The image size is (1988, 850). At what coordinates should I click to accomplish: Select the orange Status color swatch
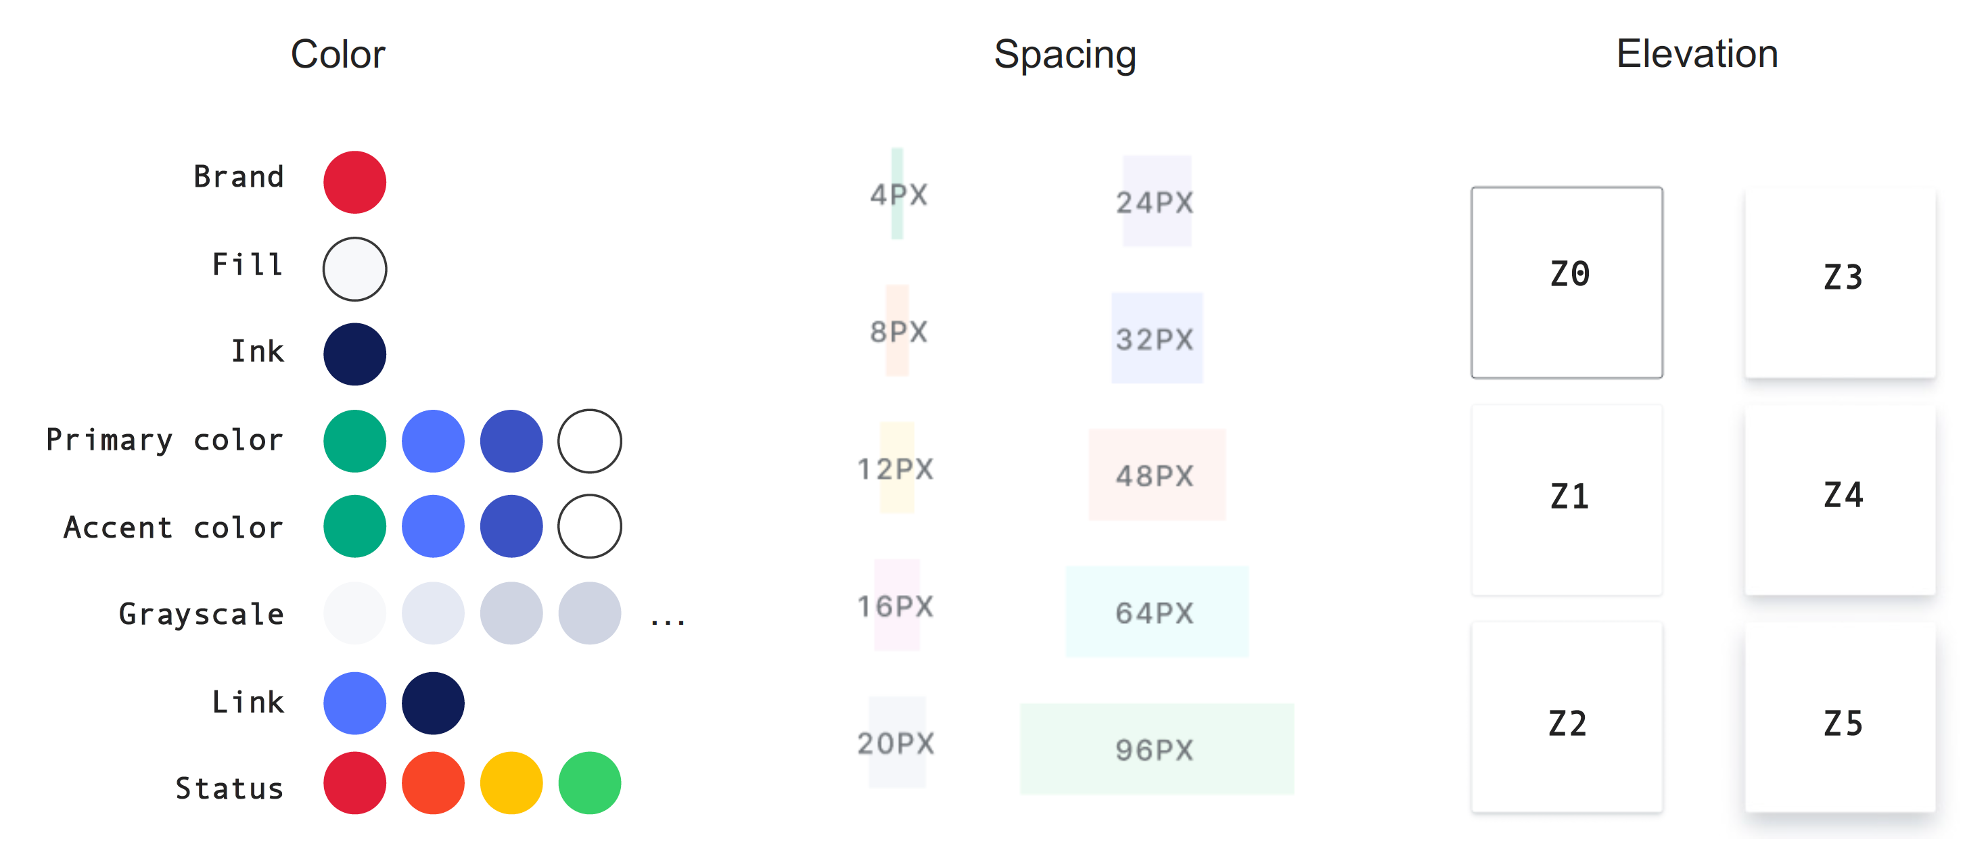[x=433, y=783]
